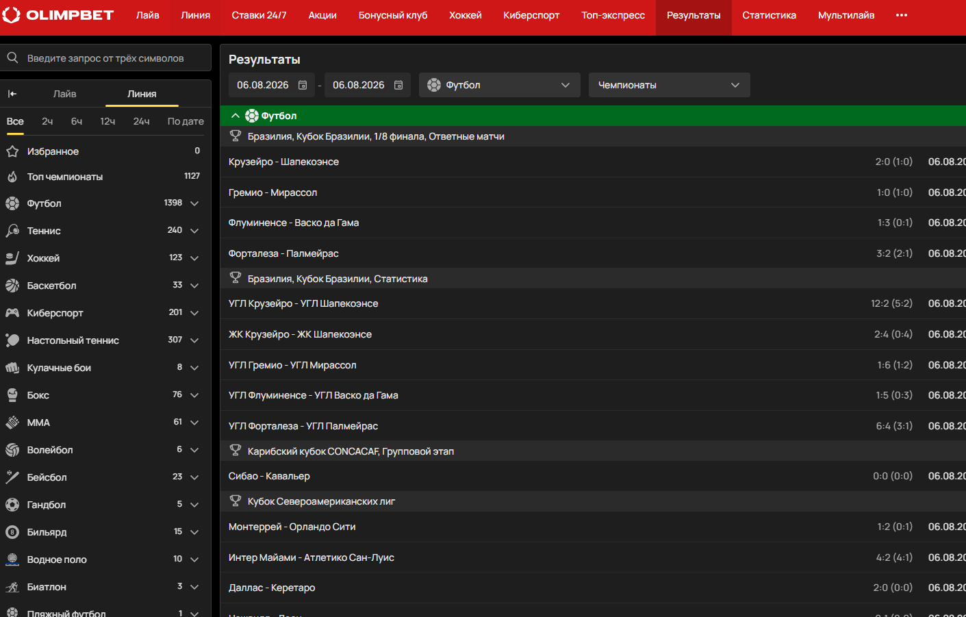
Task: Click trophy icon beside Кубок Североамериканских лиг
Action: (236, 501)
